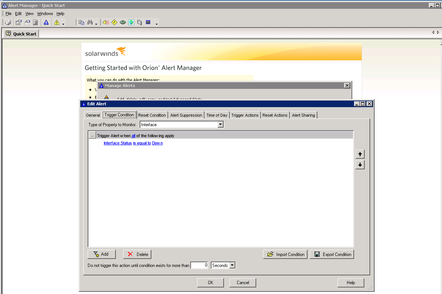
Task: Select the Trigger Condition tab
Action: [119, 114]
